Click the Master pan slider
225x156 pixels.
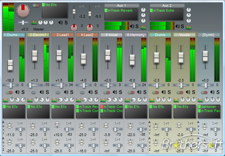pyautogui.click(x=23, y=23)
